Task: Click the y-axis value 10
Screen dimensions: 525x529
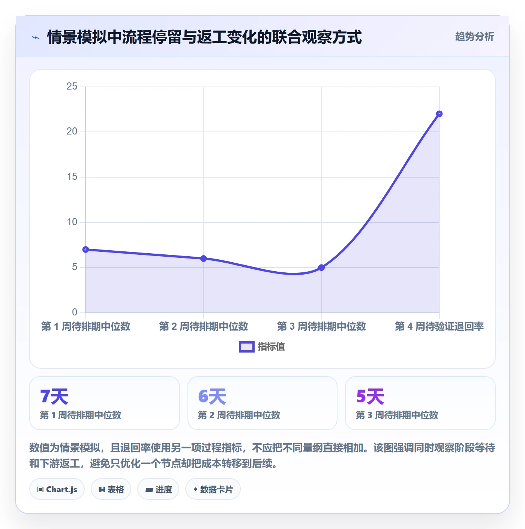Action: (x=72, y=222)
